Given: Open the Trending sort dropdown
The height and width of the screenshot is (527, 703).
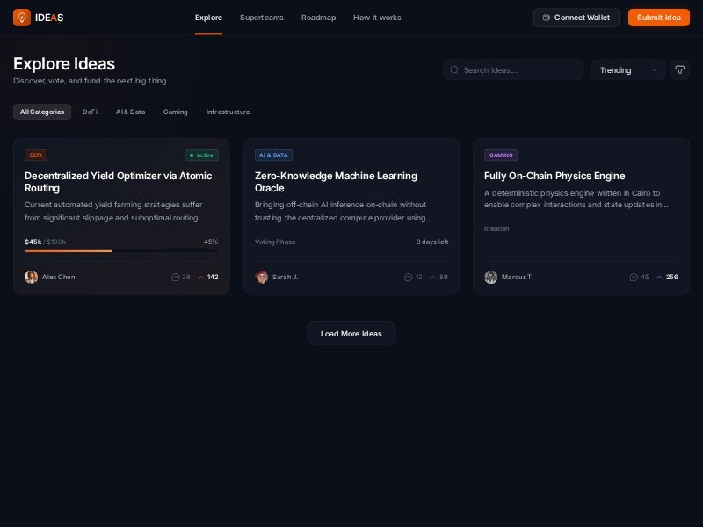Looking at the screenshot, I should [x=627, y=70].
